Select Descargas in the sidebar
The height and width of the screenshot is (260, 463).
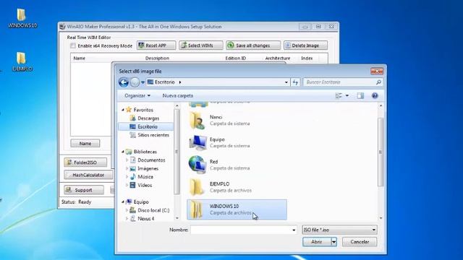click(x=148, y=118)
